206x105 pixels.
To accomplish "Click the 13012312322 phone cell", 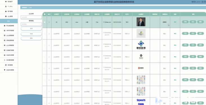I will point(117,22).
